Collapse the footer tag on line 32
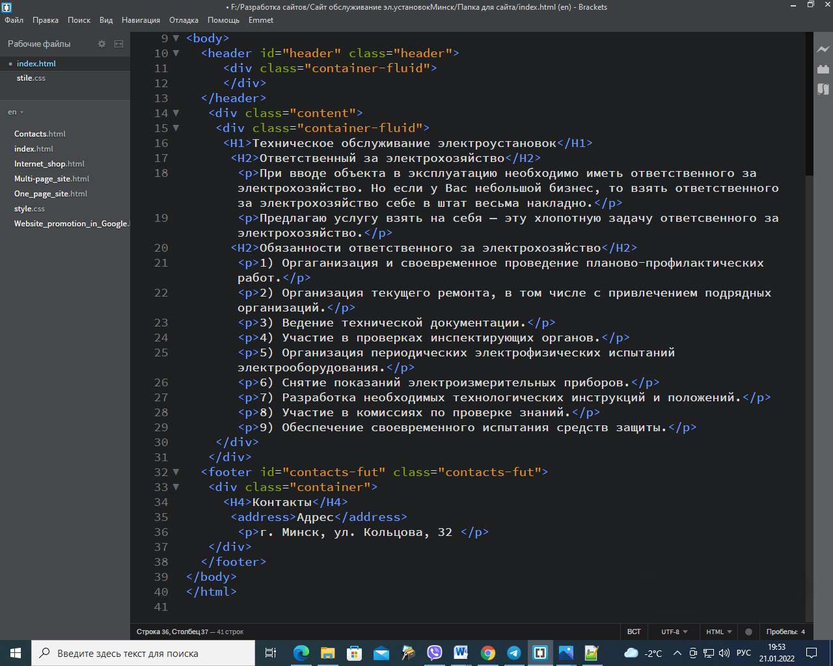The height and width of the screenshot is (666, 833). click(x=176, y=472)
